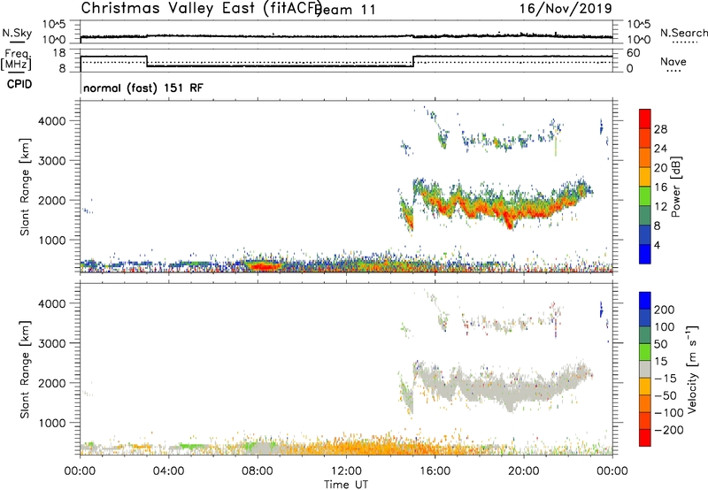Click the 'normal (fast) 151 RF' text
Image resolution: width=708 pixels, height=490 pixels.
143,88
